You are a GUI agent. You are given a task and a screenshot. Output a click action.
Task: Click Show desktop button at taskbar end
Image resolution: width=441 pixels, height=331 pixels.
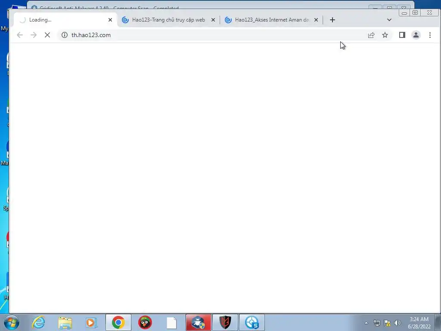pos(438,322)
